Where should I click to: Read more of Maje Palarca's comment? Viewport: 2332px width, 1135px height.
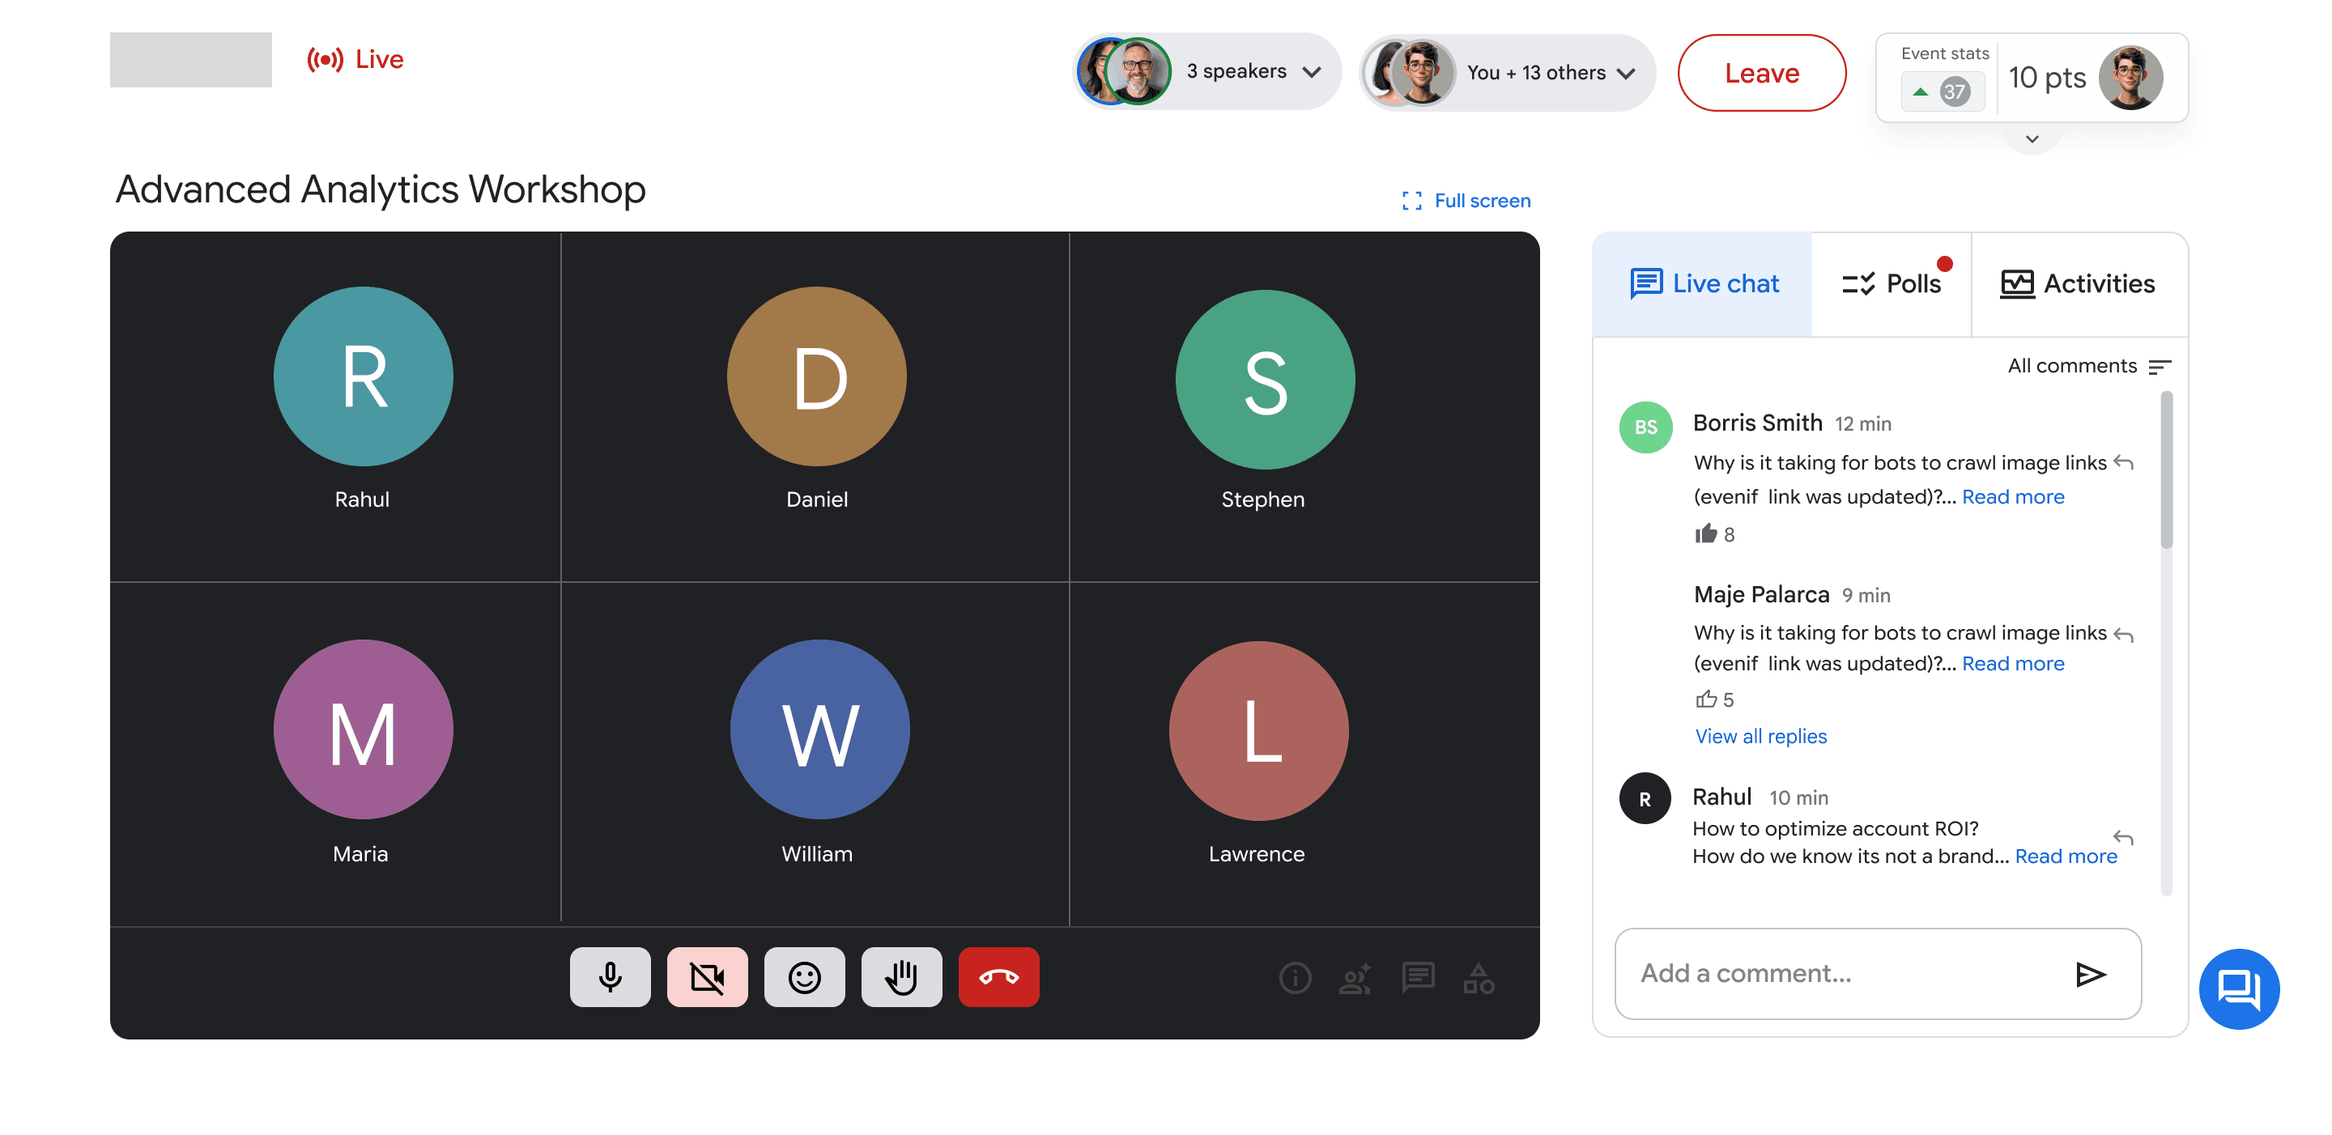pyautogui.click(x=2012, y=664)
